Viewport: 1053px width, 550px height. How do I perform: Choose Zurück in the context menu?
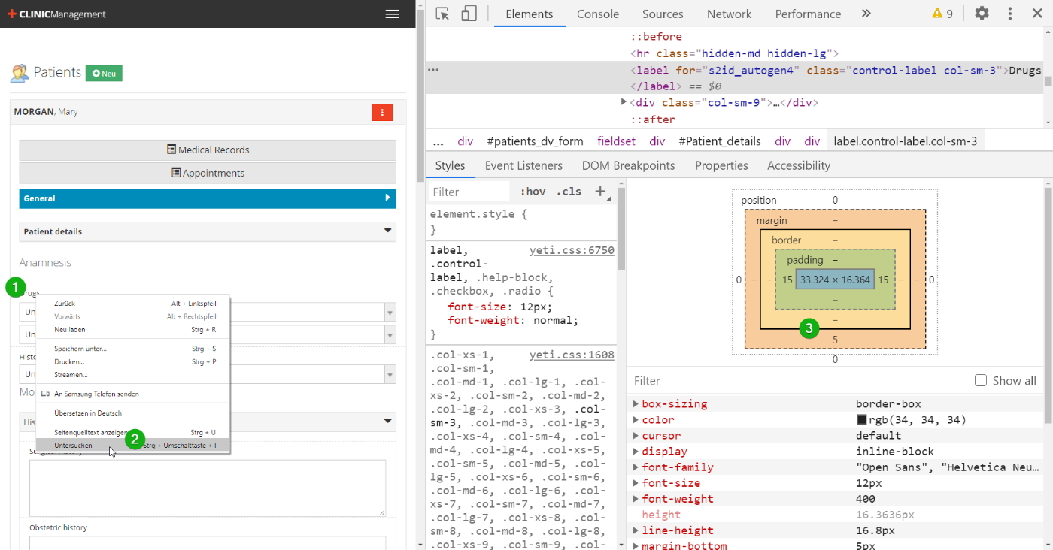(x=133, y=304)
